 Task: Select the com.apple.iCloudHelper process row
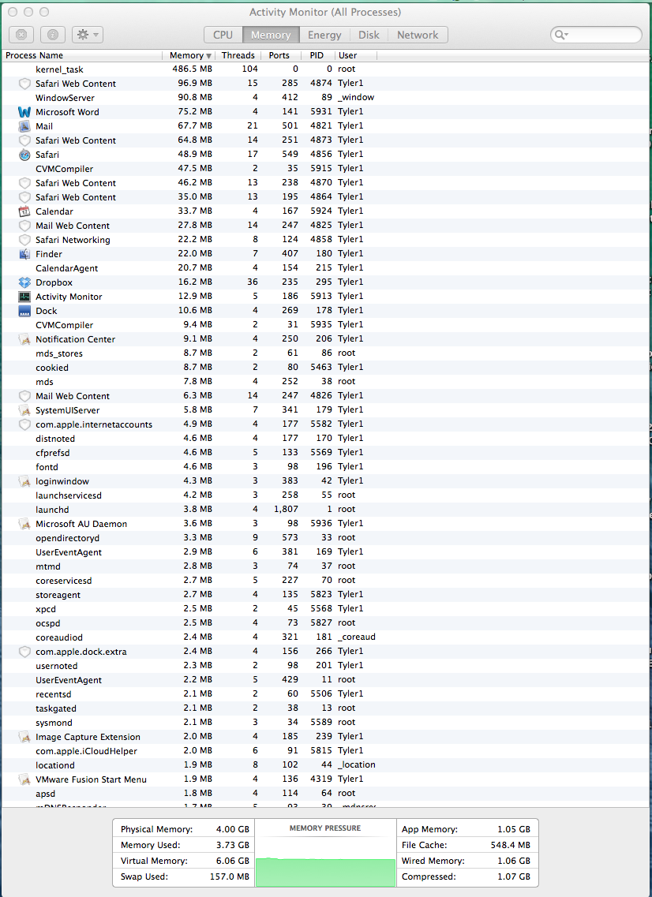325,751
